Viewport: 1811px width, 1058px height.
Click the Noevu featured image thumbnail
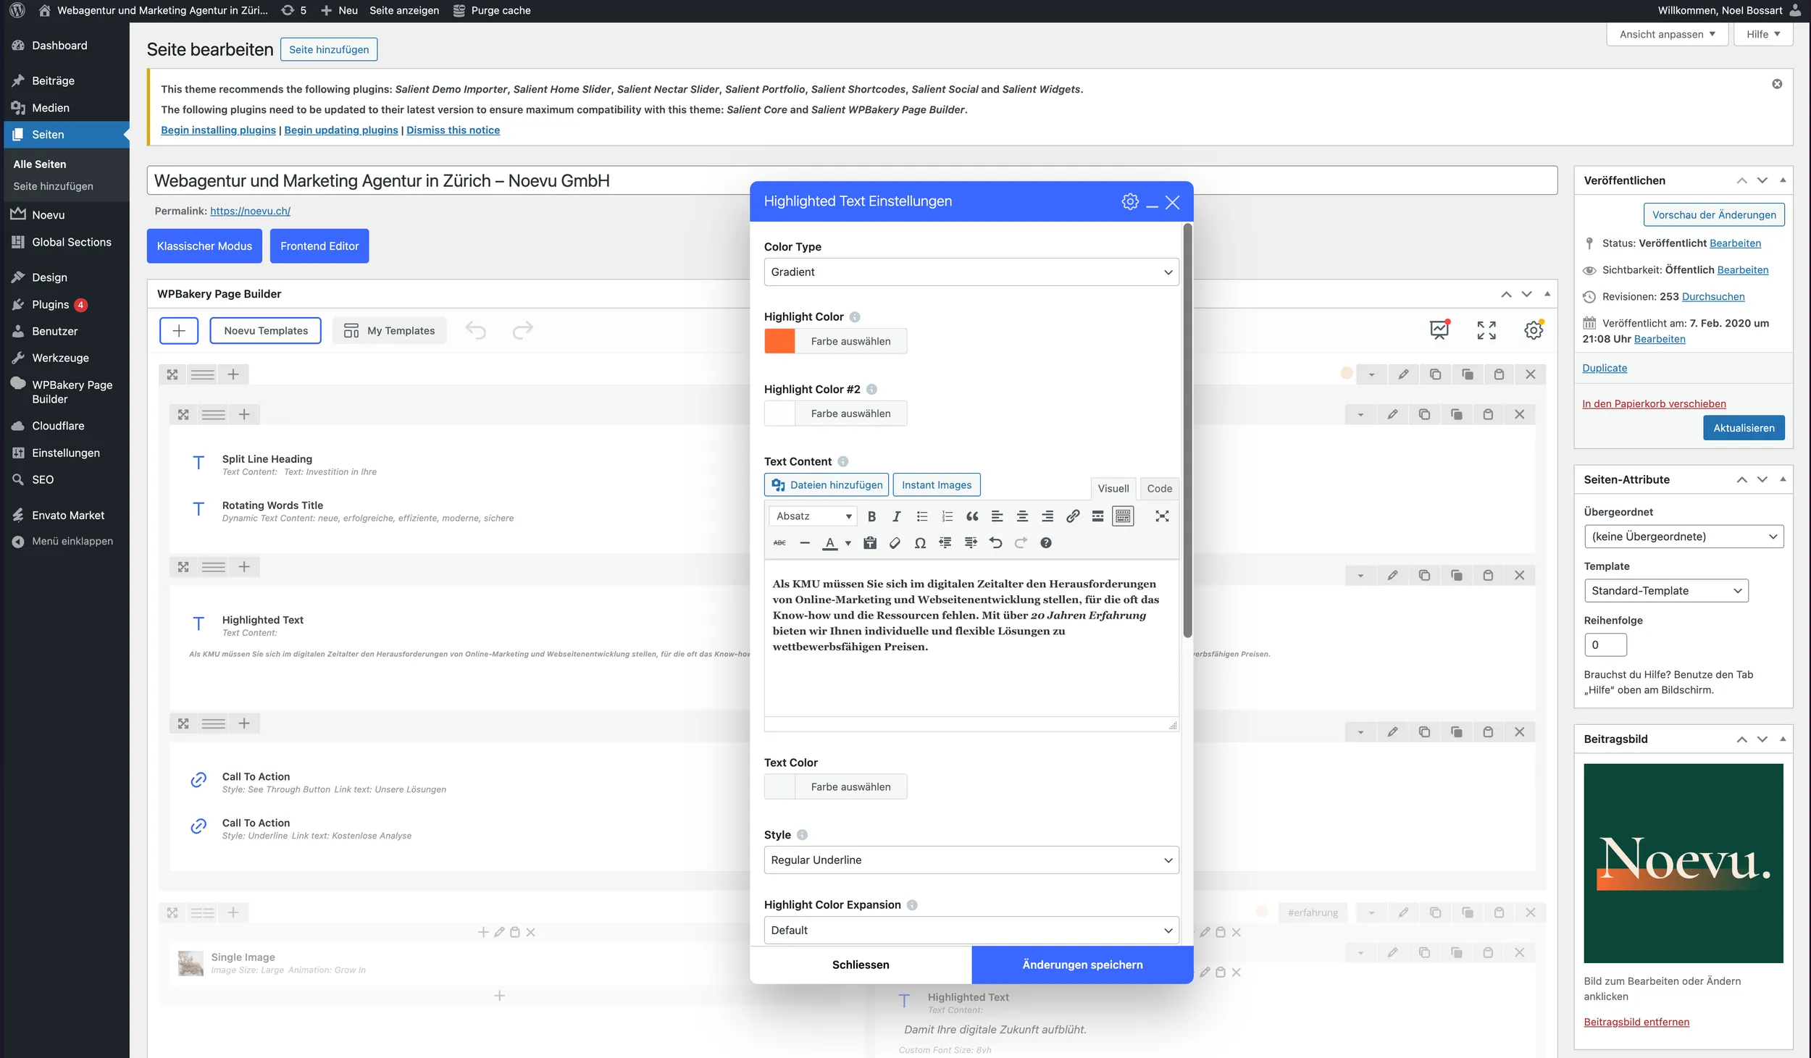1684,863
